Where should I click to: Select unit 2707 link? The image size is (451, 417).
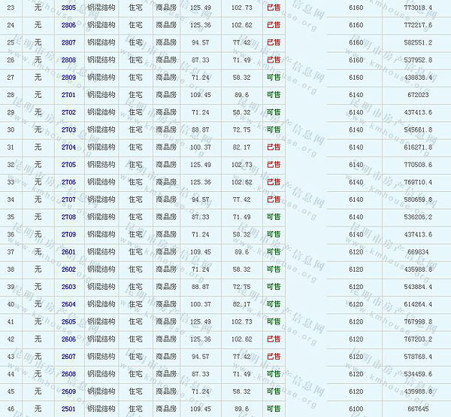[x=68, y=199]
